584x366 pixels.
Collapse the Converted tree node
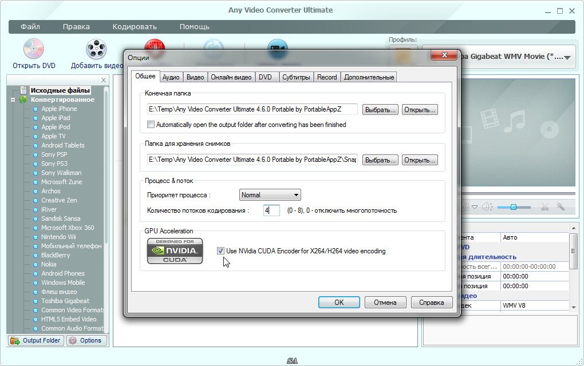[x=13, y=100]
